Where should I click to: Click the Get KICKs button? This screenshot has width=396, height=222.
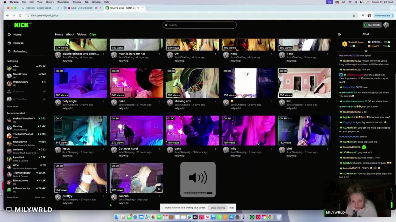372,25
